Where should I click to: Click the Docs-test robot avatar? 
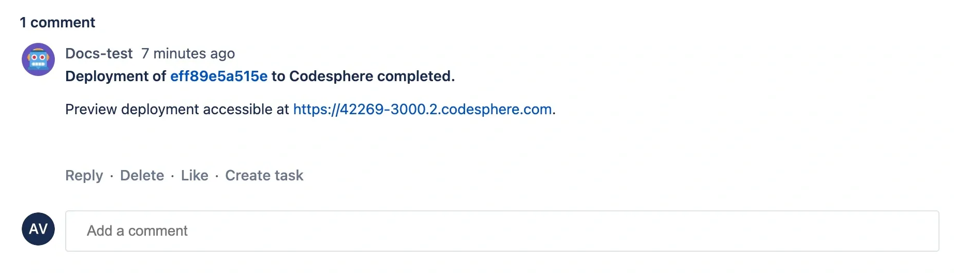pos(38,59)
